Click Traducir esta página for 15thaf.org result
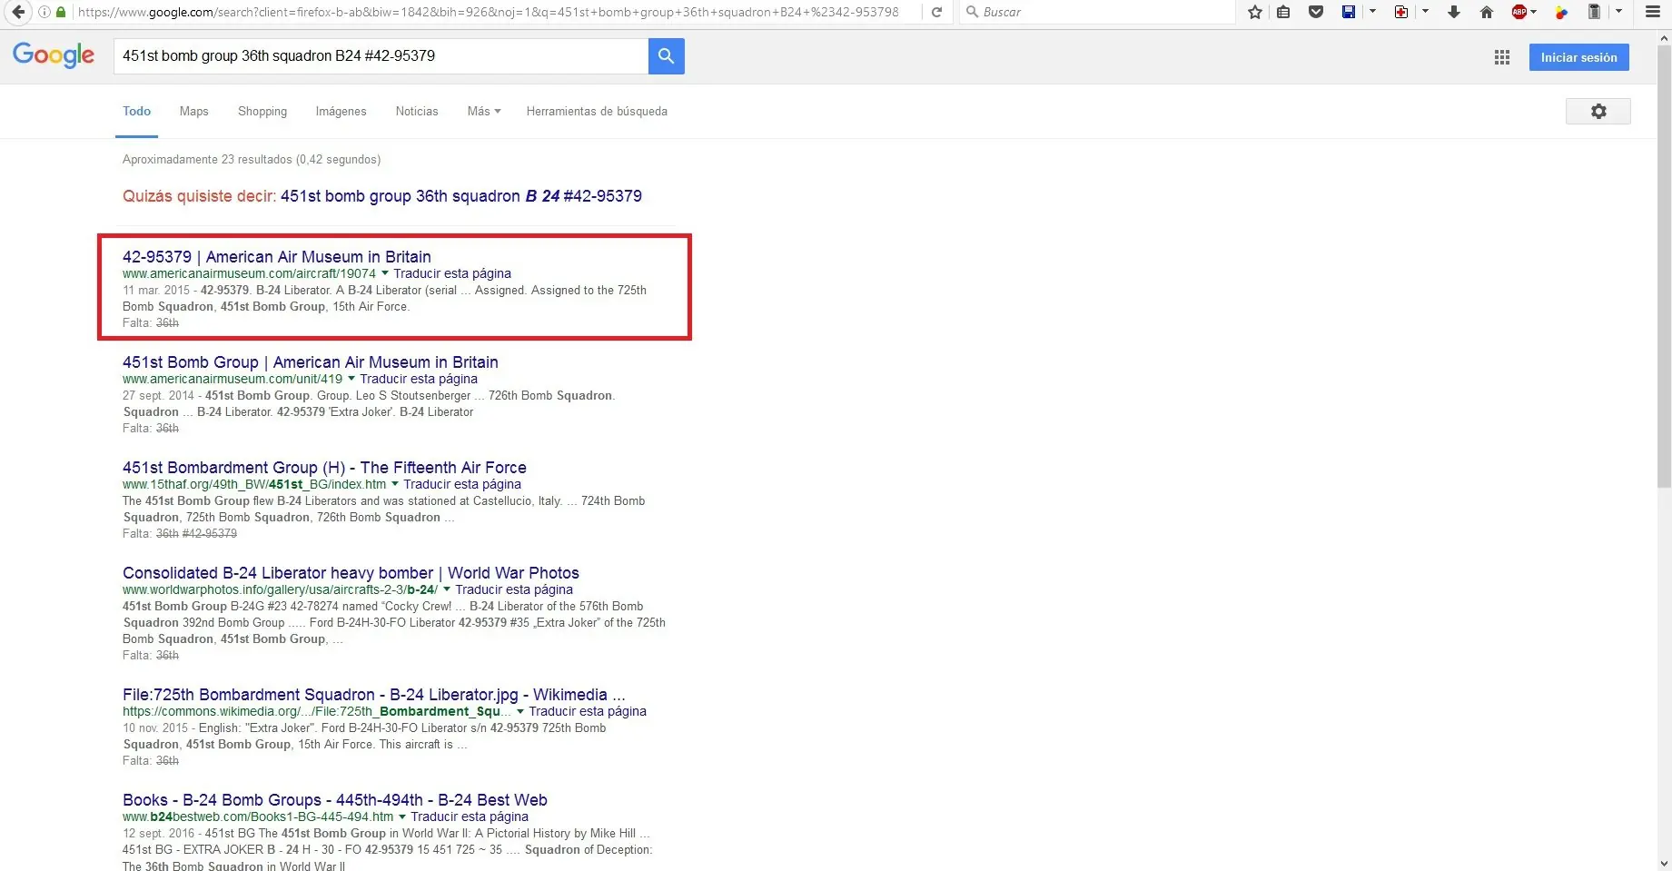 [x=462, y=484]
